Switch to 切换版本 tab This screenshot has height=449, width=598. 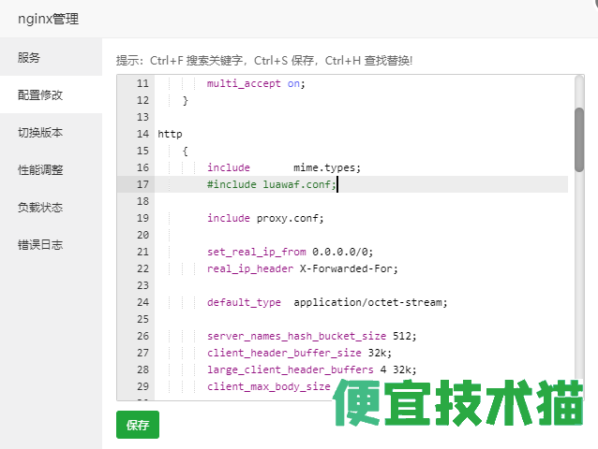(51, 132)
